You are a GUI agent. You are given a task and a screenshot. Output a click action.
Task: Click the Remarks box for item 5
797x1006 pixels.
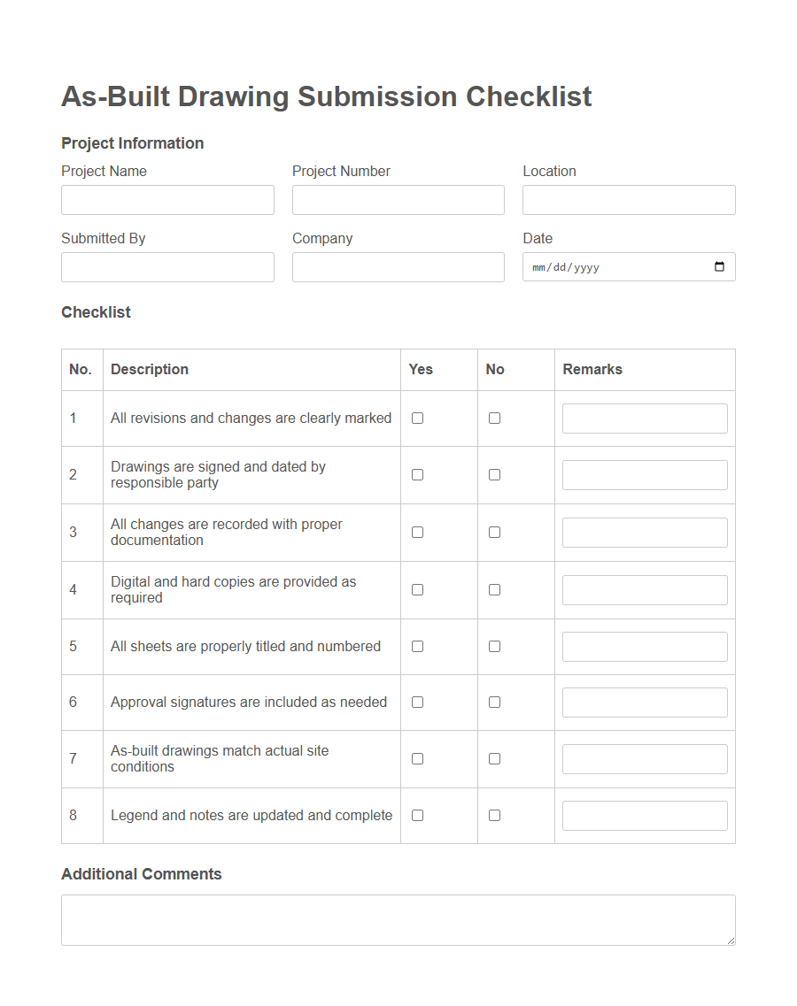[645, 646]
